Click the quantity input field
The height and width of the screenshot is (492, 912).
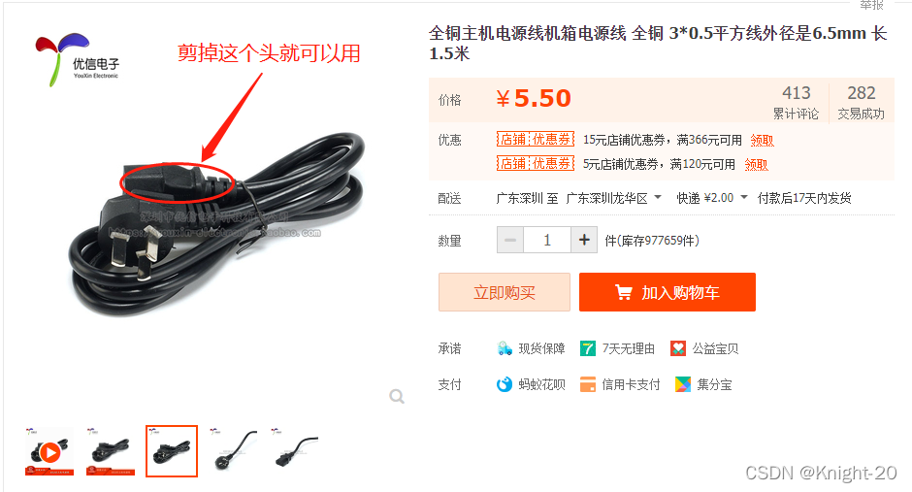click(547, 240)
